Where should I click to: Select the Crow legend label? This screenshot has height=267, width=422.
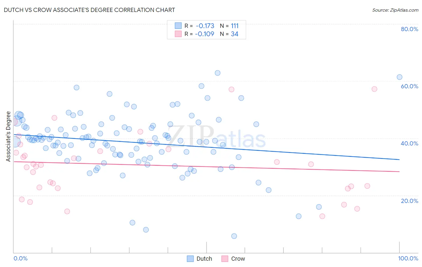pos(238,259)
